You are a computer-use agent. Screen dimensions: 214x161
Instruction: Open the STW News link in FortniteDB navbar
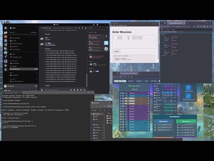click(x=154, y=81)
